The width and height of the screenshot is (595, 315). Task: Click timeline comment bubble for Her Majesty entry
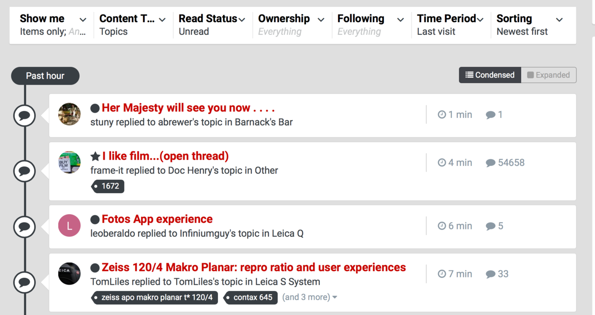click(x=24, y=116)
